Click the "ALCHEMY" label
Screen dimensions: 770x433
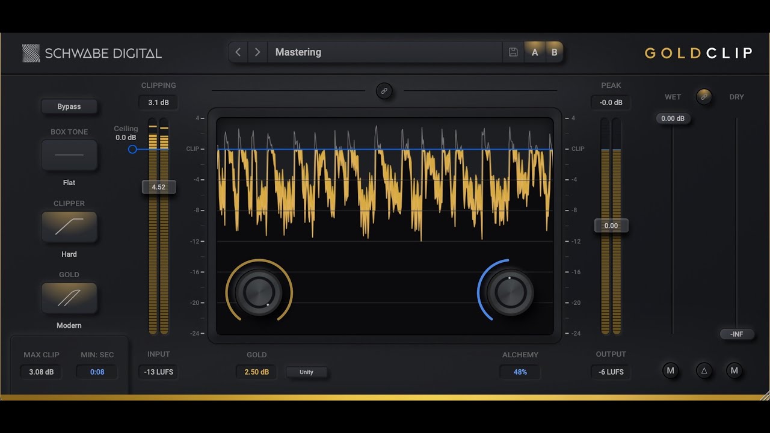[520, 355]
